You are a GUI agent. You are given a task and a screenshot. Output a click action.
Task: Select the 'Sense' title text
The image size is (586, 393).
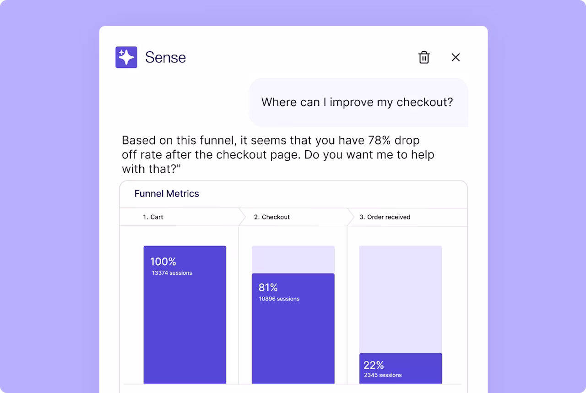(x=165, y=57)
